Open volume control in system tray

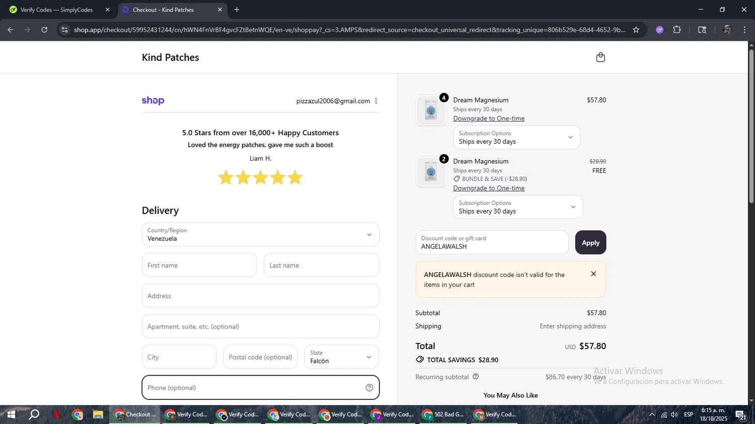[x=674, y=414]
